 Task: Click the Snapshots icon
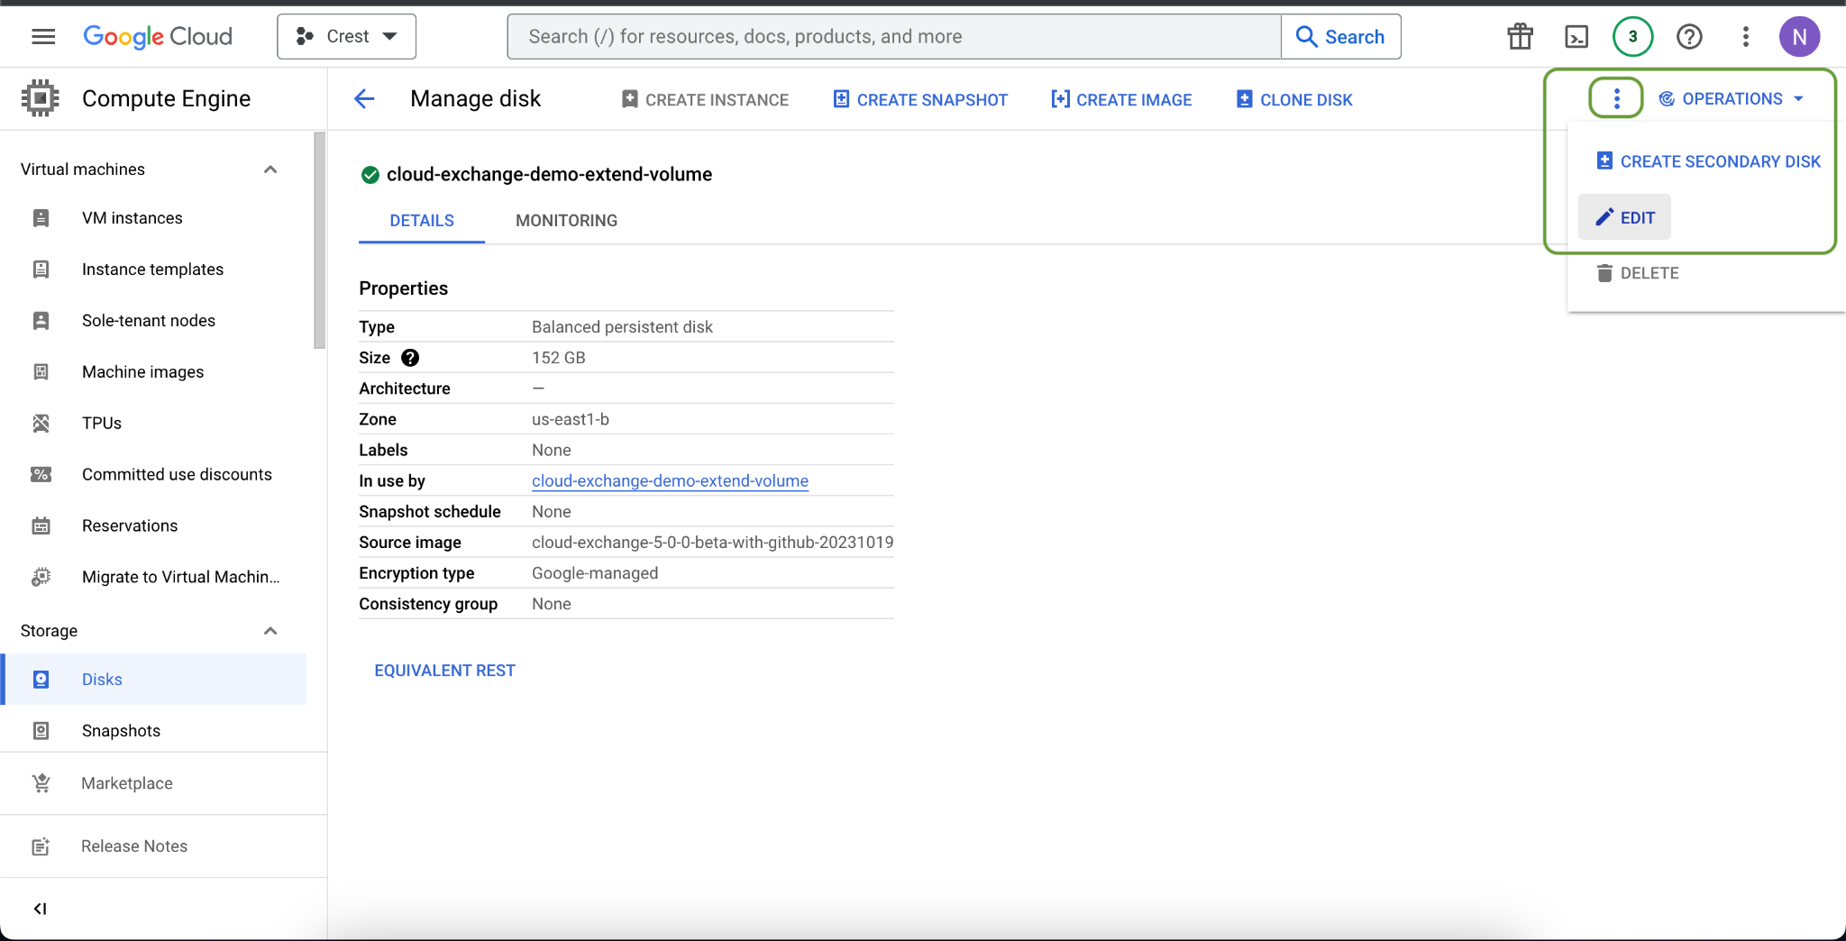pos(41,731)
